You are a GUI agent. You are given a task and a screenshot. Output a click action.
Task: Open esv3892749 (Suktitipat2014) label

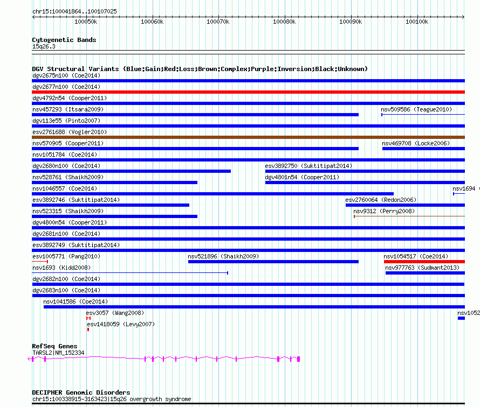tap(76, 245)
